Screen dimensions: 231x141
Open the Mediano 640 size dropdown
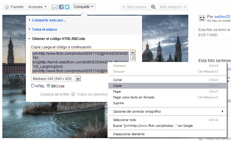[x=56, y=79]
